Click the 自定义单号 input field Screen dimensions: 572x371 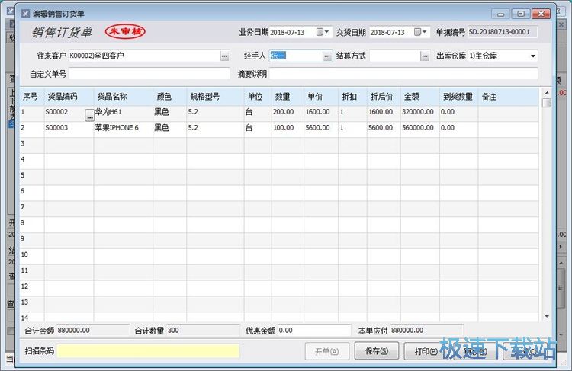[149, 74]
